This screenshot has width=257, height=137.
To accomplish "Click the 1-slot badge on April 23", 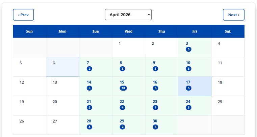I will 155,108.
